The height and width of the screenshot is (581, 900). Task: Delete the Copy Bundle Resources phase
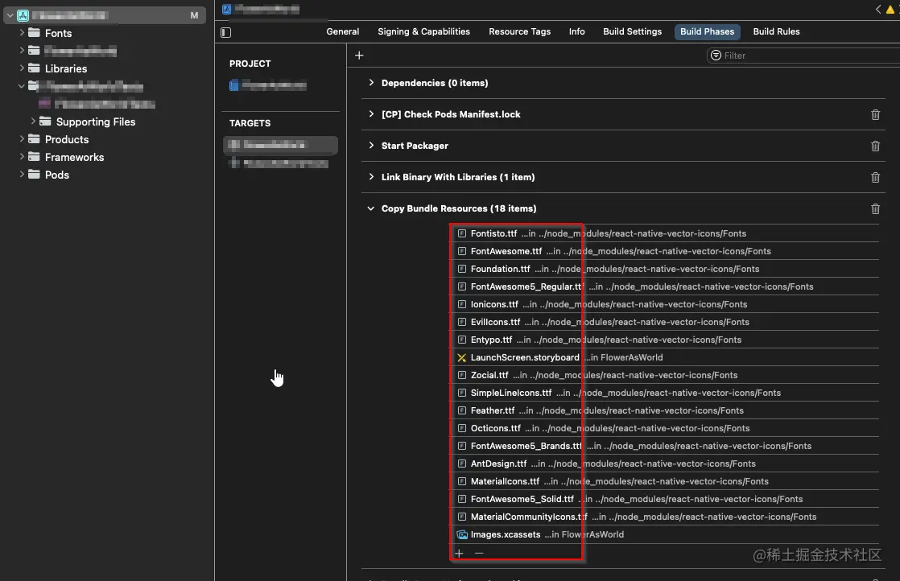click(x=875, y=208)
